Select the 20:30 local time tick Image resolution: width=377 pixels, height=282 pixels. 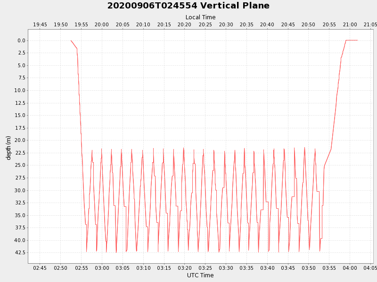[x=226, y=24]
